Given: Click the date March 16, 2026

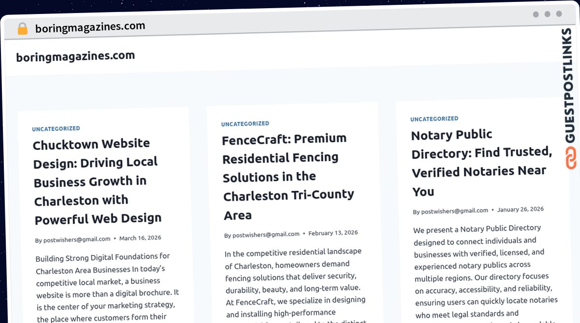Looking at the screenshot, I should 140,238.
